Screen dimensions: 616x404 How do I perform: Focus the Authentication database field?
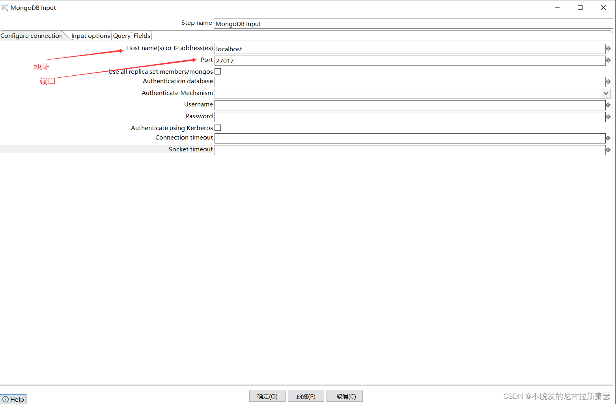410,82
